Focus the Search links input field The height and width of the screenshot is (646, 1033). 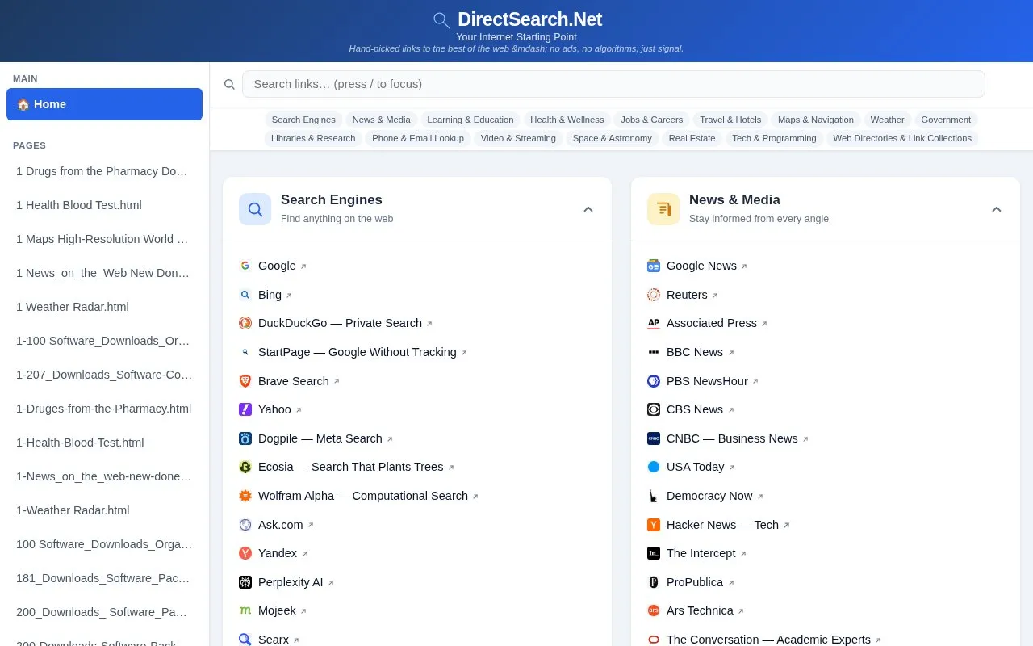pyautogui.click(x=613, y=84)
